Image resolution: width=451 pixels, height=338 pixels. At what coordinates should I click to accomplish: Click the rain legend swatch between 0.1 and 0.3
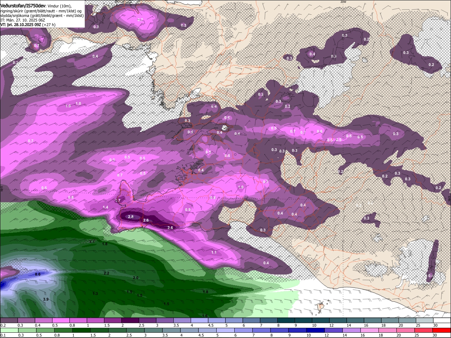pos(9,330)
